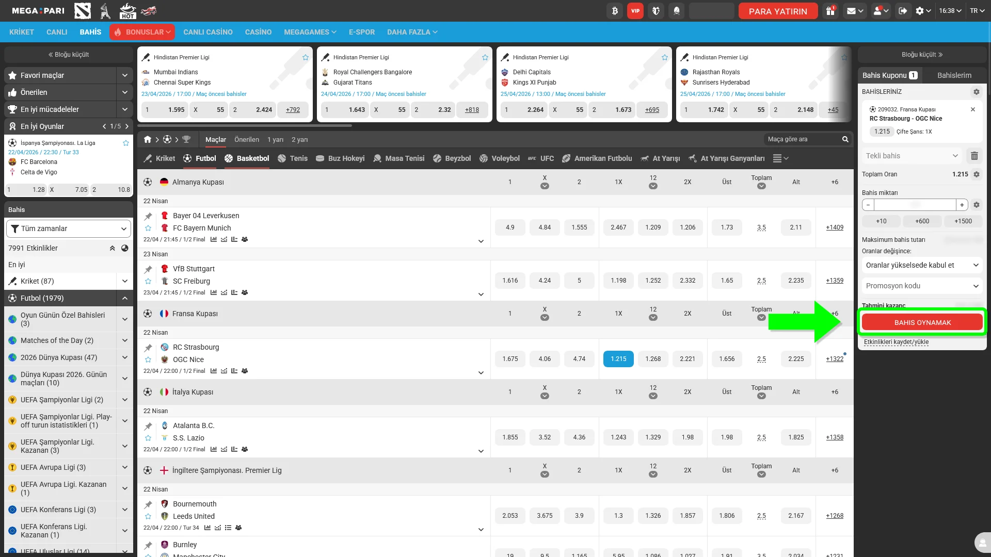991x557 pixels.
Task: Click the search magnifier icon
Action: click(845, 139)
